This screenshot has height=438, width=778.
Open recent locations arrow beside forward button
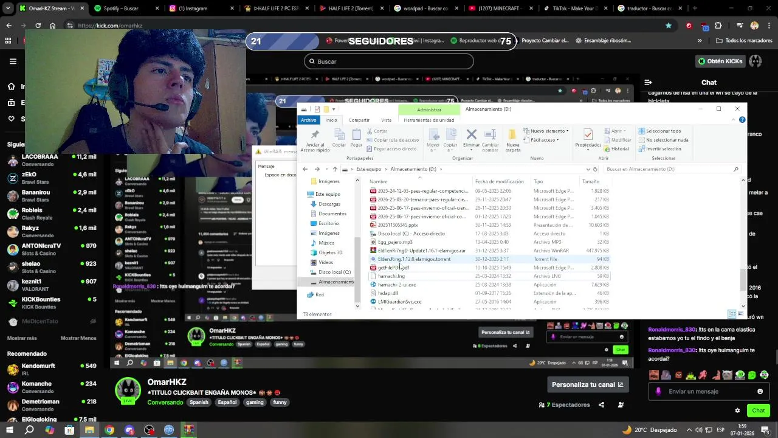tap(327, 169)
